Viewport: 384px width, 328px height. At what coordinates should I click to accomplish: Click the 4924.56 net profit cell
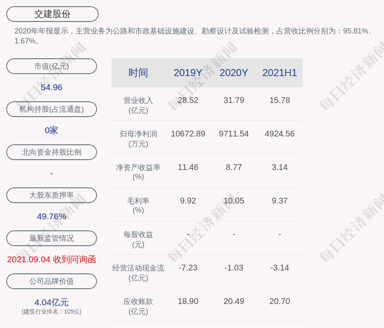click(280, 134)
